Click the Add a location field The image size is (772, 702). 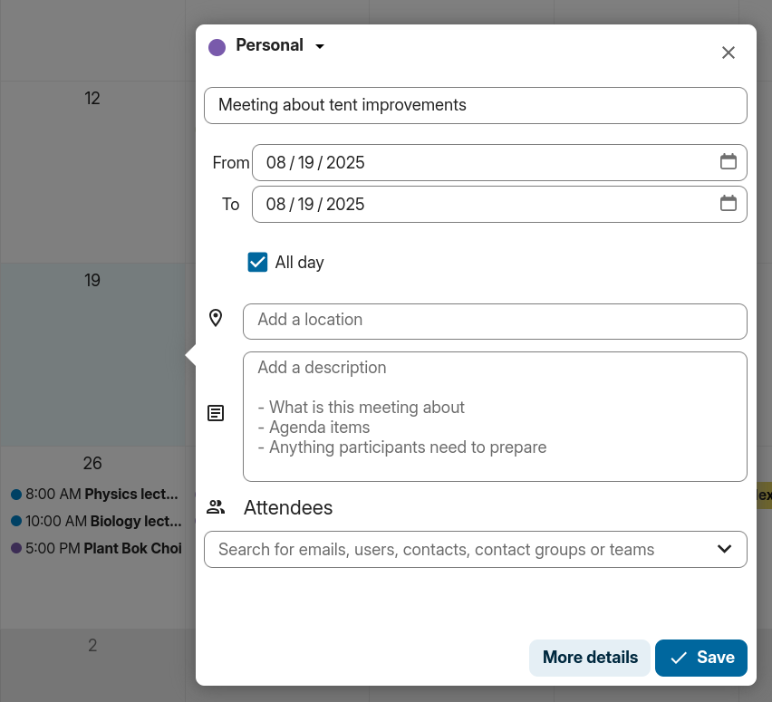tap(494, 321)
